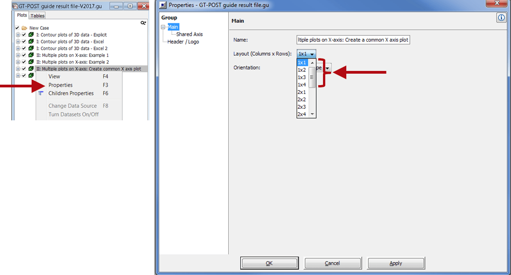Collapse the Main group tree node
Image resolution: width=511 pixels, height=275 pixels.
163,27
